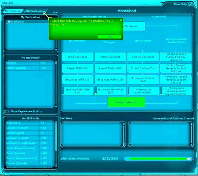The image size is (198, 176).
Task: Click scroll down arrow in Skill Mods panel
Action: point(124,144)
